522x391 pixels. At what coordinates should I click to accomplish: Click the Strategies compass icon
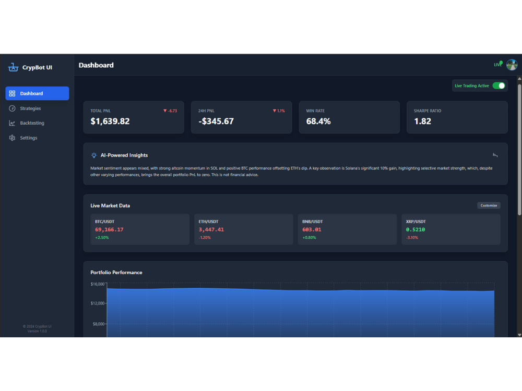pyautogui.click(x=13, y=108)
